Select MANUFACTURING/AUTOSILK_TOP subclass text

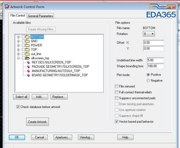coord(56,71)
